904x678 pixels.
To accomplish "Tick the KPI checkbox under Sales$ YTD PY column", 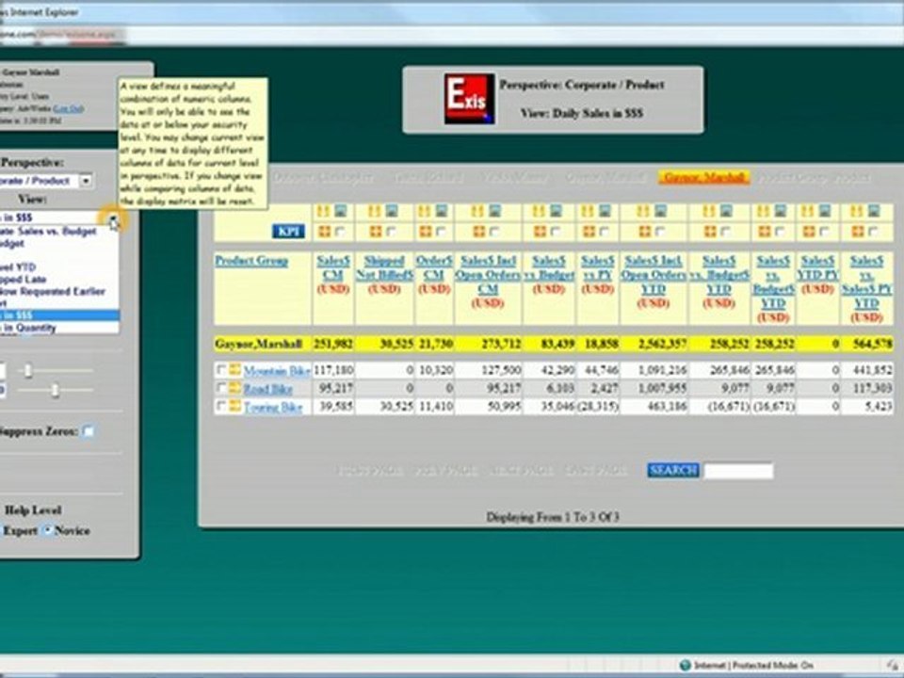I will (825, 232).
